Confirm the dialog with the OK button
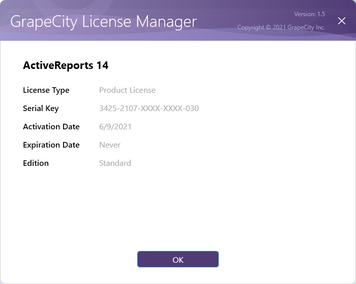356x284 pixels. [178, 259]
